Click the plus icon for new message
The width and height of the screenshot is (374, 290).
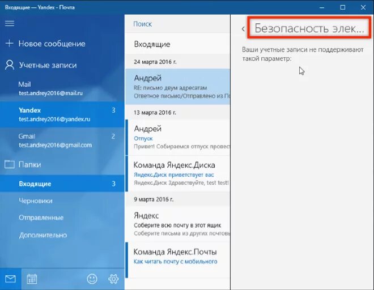9,44
